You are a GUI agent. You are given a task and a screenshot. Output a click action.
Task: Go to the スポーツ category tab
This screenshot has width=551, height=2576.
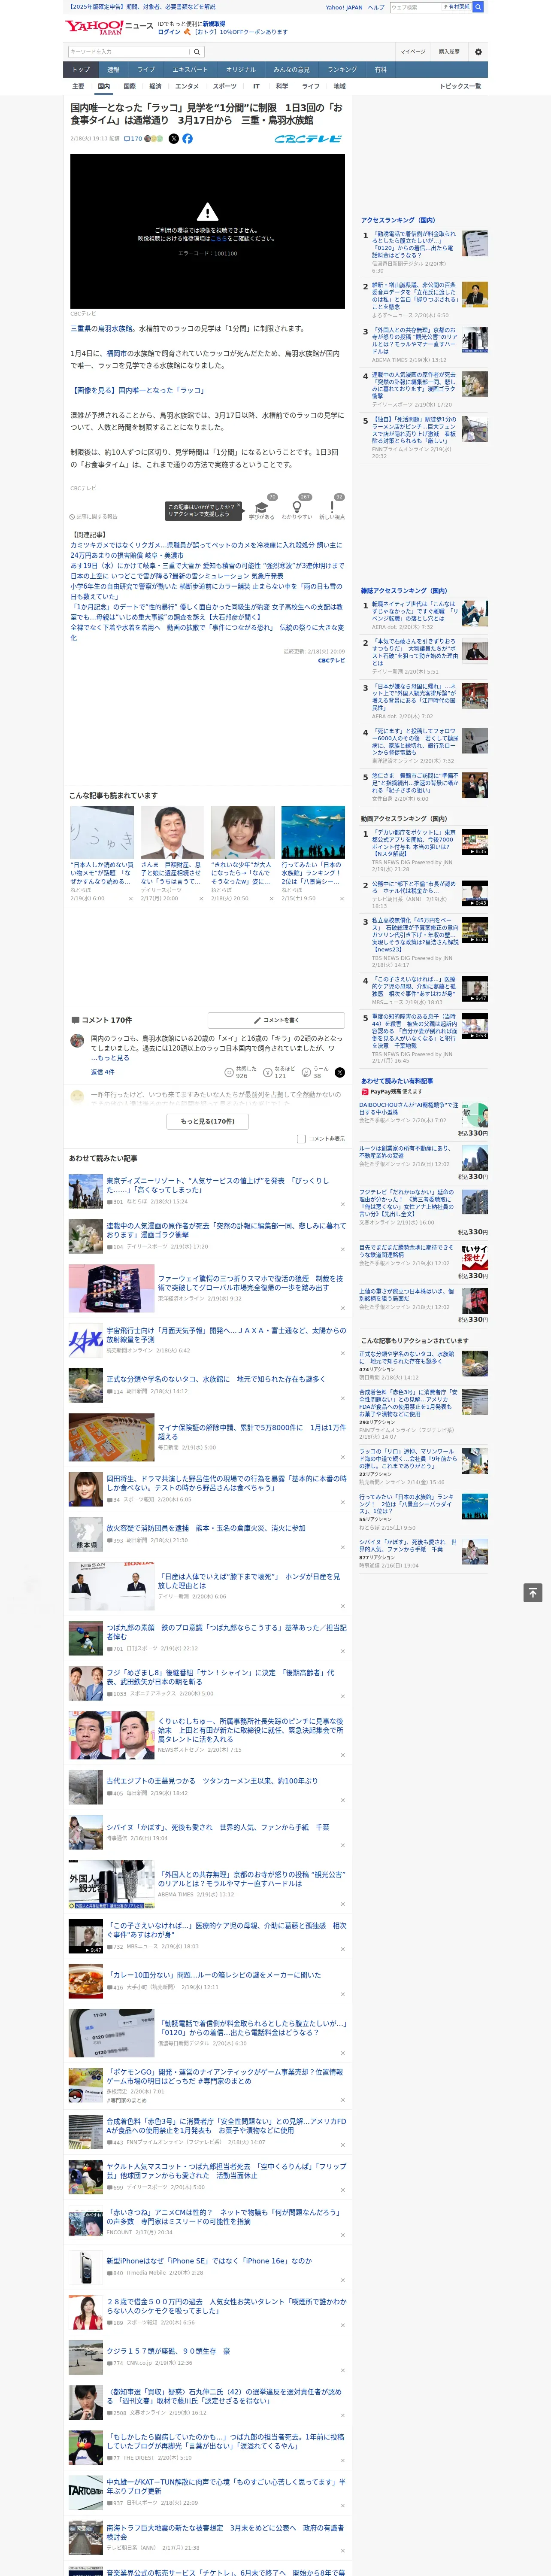225,87
